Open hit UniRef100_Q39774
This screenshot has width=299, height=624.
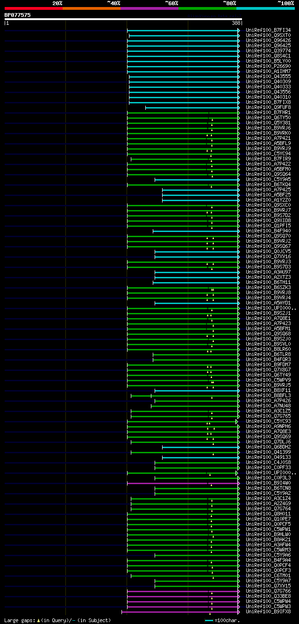pyautogui.click(x=268, y=51)
